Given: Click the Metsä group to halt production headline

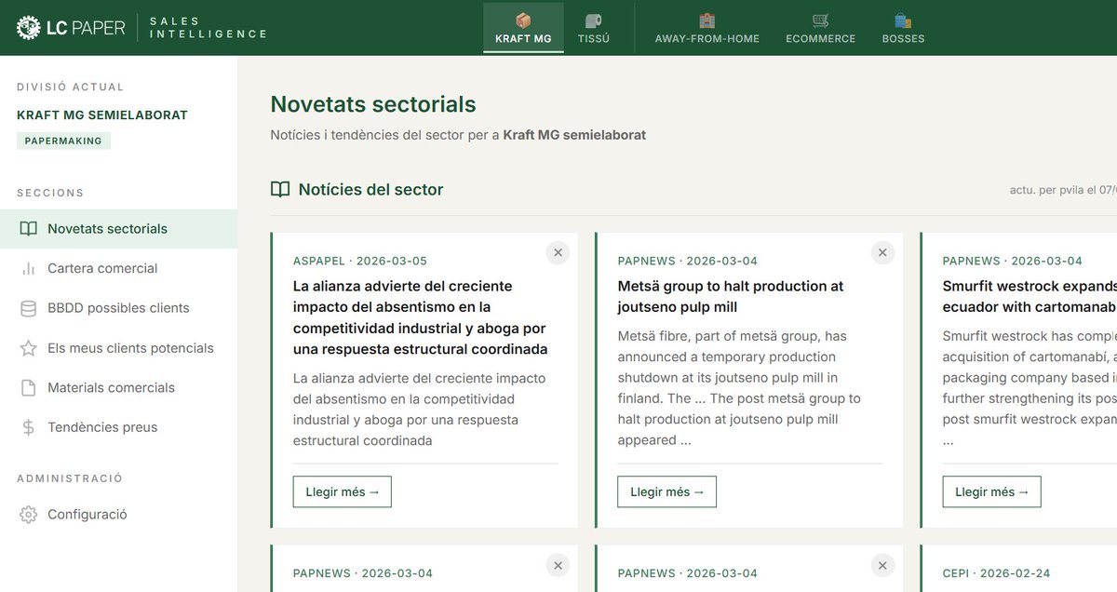Looking at the screenshot, I should 731,296.
